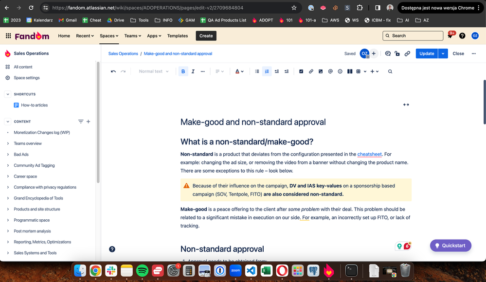486x282 pixels.
Task: Add new content with plus icon
Action: click(89, 122)
